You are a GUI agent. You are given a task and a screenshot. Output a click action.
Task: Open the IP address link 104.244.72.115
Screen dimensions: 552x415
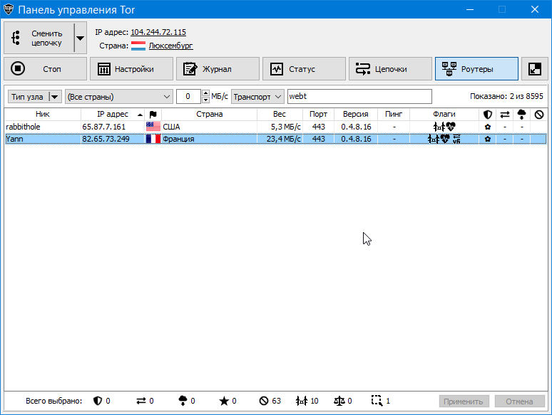(158, 32)
